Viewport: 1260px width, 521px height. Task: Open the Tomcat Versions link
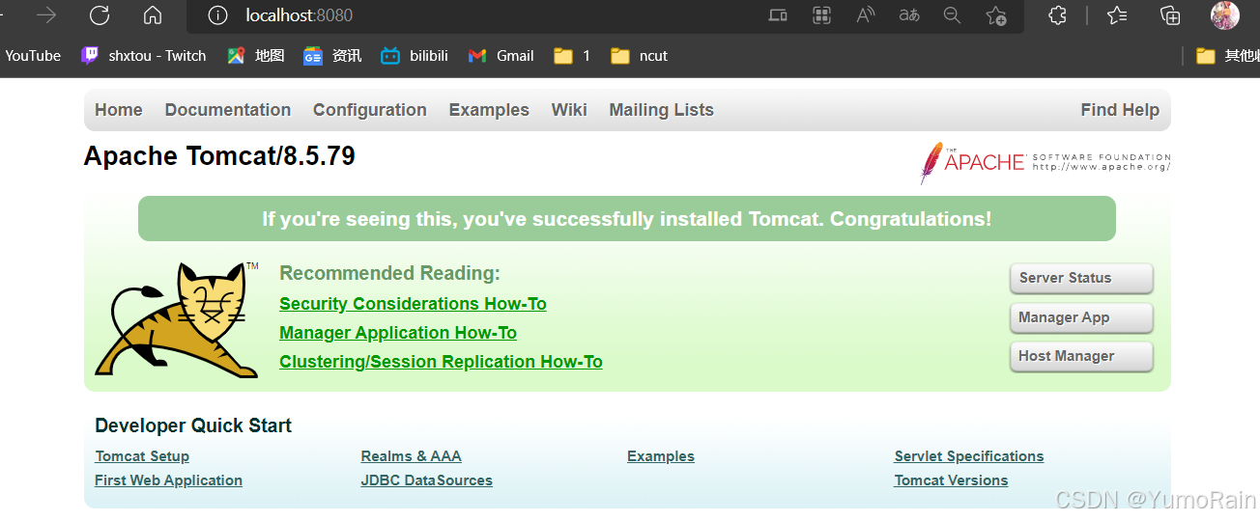click(951, 480)
